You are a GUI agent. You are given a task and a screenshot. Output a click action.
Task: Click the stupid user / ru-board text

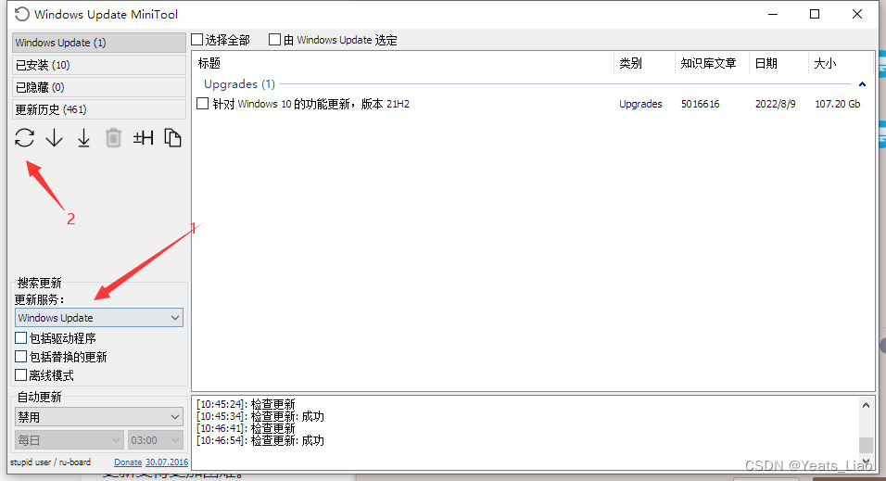50,462
